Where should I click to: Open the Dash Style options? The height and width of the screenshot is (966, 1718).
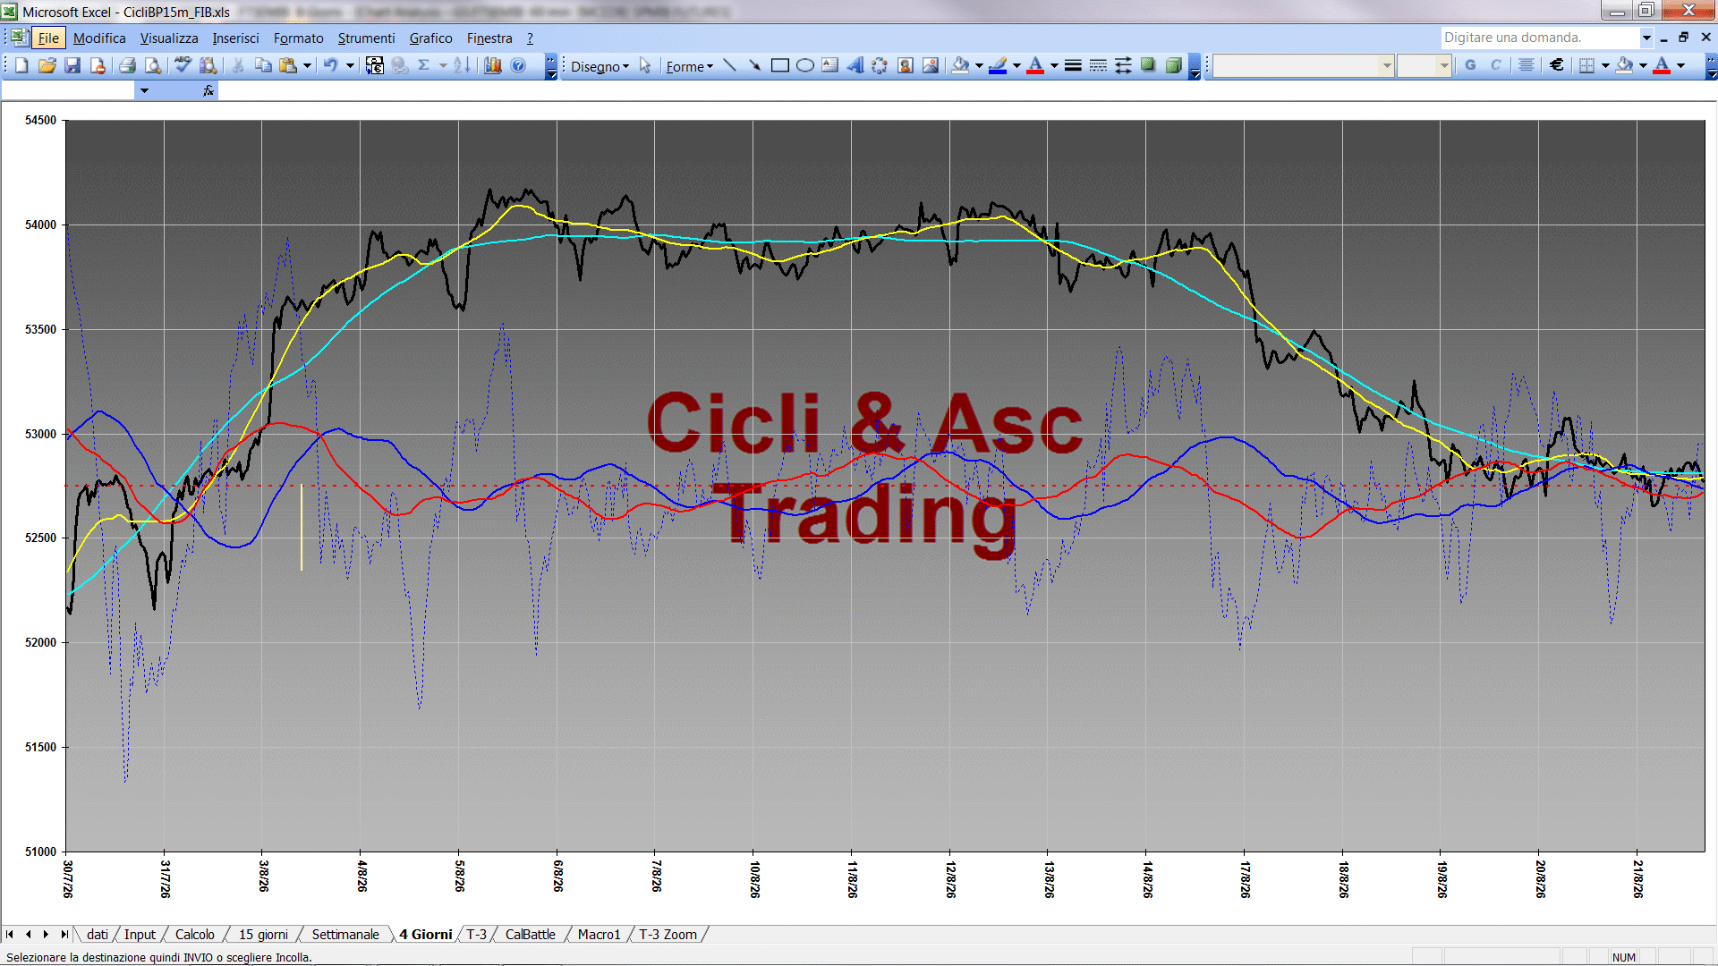point(1098,65)
